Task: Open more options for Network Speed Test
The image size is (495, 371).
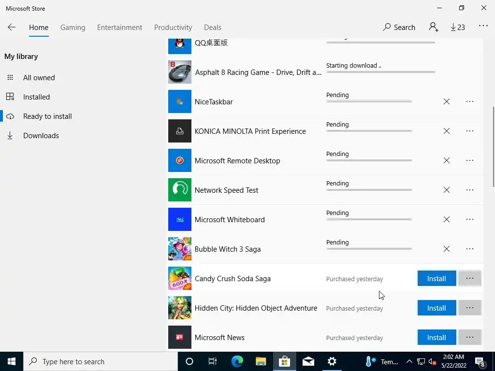Action: (470, 189)
